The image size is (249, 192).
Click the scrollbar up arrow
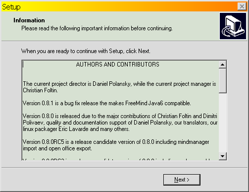223,64
